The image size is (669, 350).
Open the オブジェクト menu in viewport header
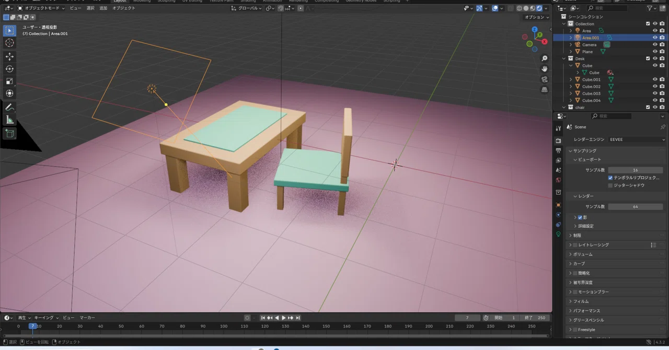tap(124, 8)
